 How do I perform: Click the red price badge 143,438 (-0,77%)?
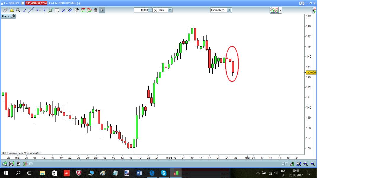coord(36,3)
